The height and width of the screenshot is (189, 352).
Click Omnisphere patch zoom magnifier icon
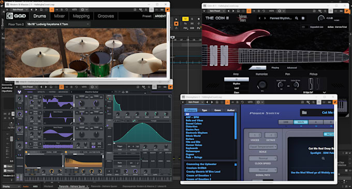click(x=323, y=159)
